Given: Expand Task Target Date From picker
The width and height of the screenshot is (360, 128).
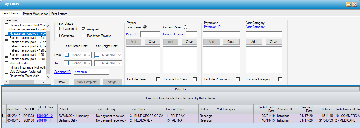Looking at the screenshot, I should click(x=119, y=55).
